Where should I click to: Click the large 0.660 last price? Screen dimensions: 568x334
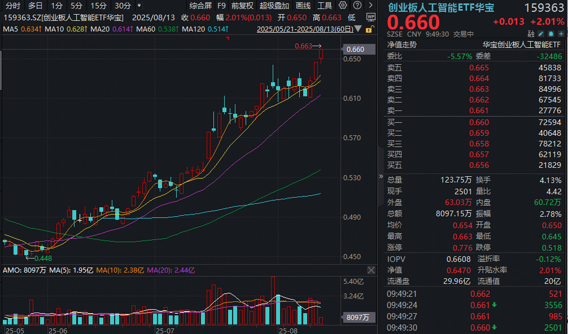pyautogui.click(x=413, y=23)
